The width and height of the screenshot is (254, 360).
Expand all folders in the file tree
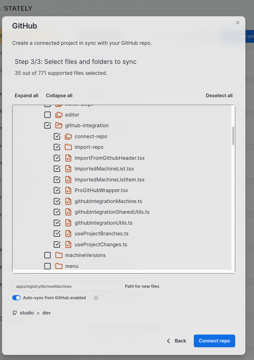click(x=26, y=95)
